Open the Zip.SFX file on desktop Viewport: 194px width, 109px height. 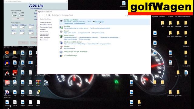coord(38,102)
